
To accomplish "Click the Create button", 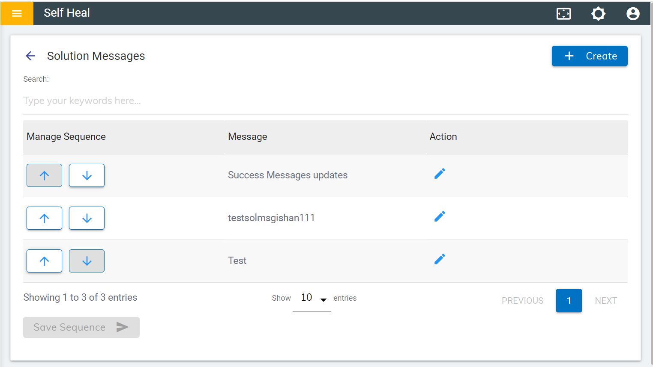I will [x=590, y=56].
